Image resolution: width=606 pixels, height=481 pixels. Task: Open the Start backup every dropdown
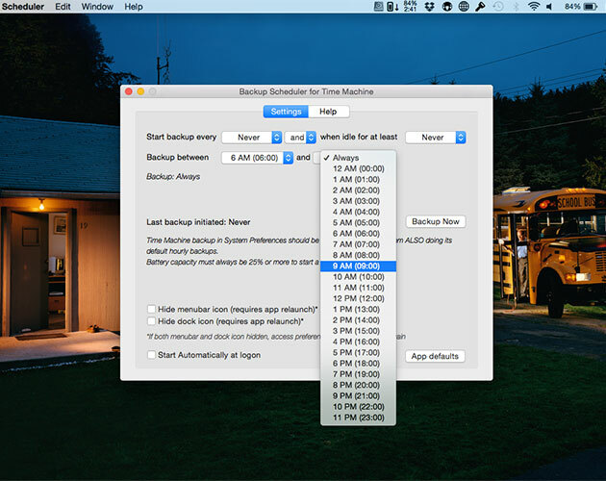tap(250, 138)
